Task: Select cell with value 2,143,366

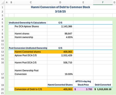Action: 60,26
